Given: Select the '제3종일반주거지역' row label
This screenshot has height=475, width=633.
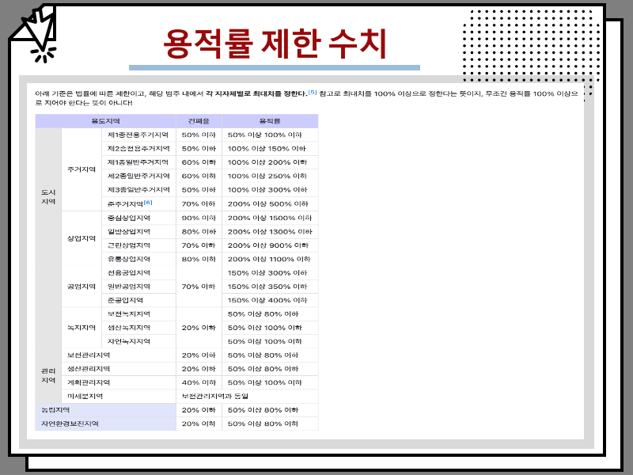Looking at the screenshot, I should pyautogui.click(x=138, y=190).
